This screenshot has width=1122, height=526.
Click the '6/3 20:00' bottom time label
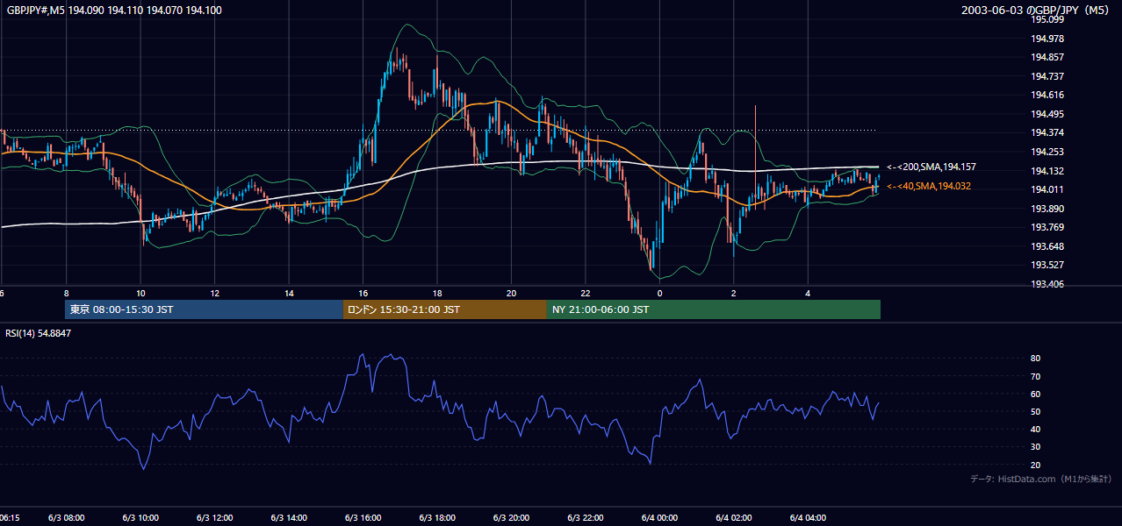[x=511, y=518]
